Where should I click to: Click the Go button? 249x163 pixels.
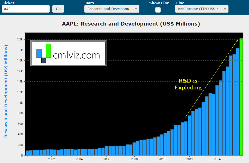pyautogui.click(x=58, y=9)
